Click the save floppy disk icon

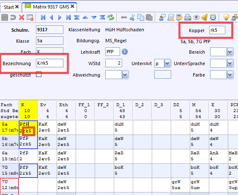5,17
